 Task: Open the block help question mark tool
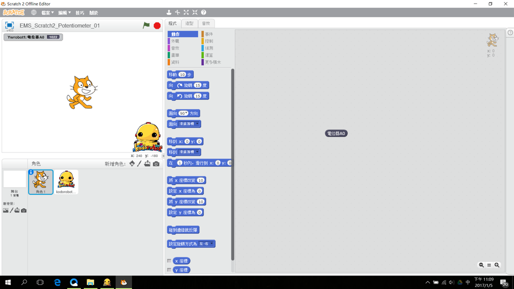tap(203, 13)
